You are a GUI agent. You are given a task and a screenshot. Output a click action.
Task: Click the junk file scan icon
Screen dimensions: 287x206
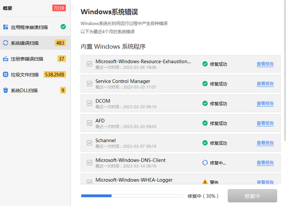click(x=6, y=75)
